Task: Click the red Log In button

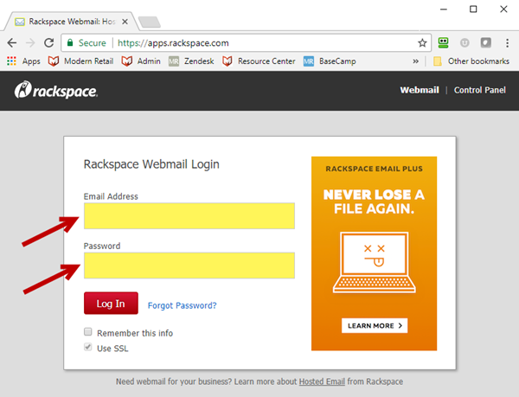Action: (111, 303)
